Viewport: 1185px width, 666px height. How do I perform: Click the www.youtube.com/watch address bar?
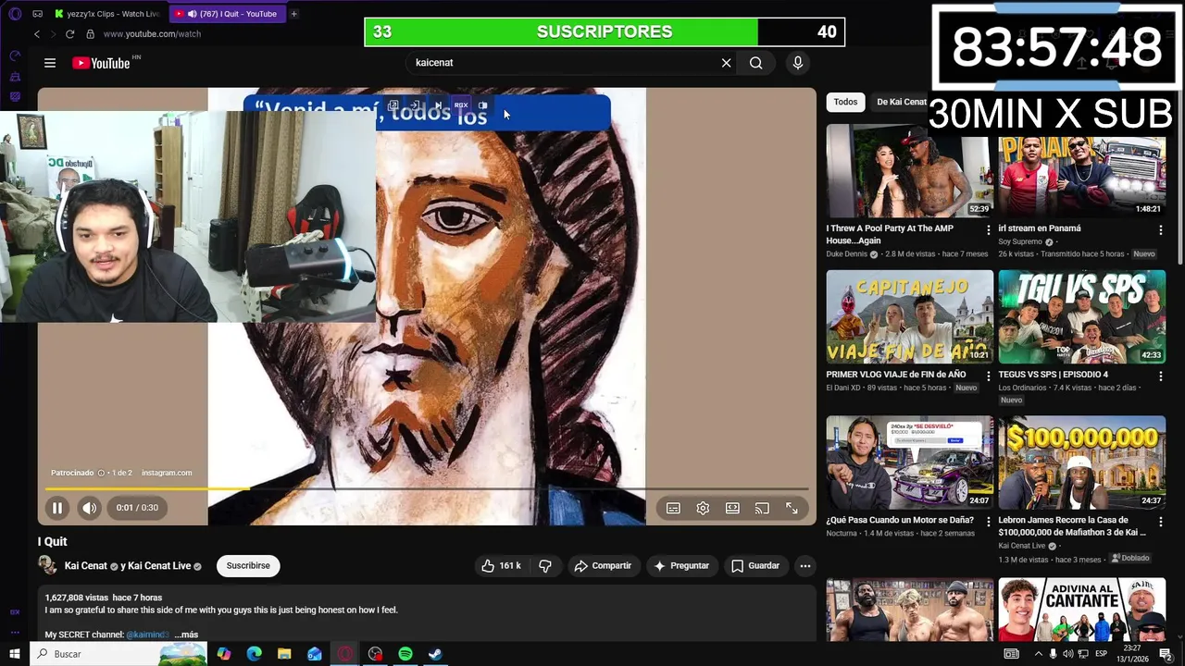(152, 34)
